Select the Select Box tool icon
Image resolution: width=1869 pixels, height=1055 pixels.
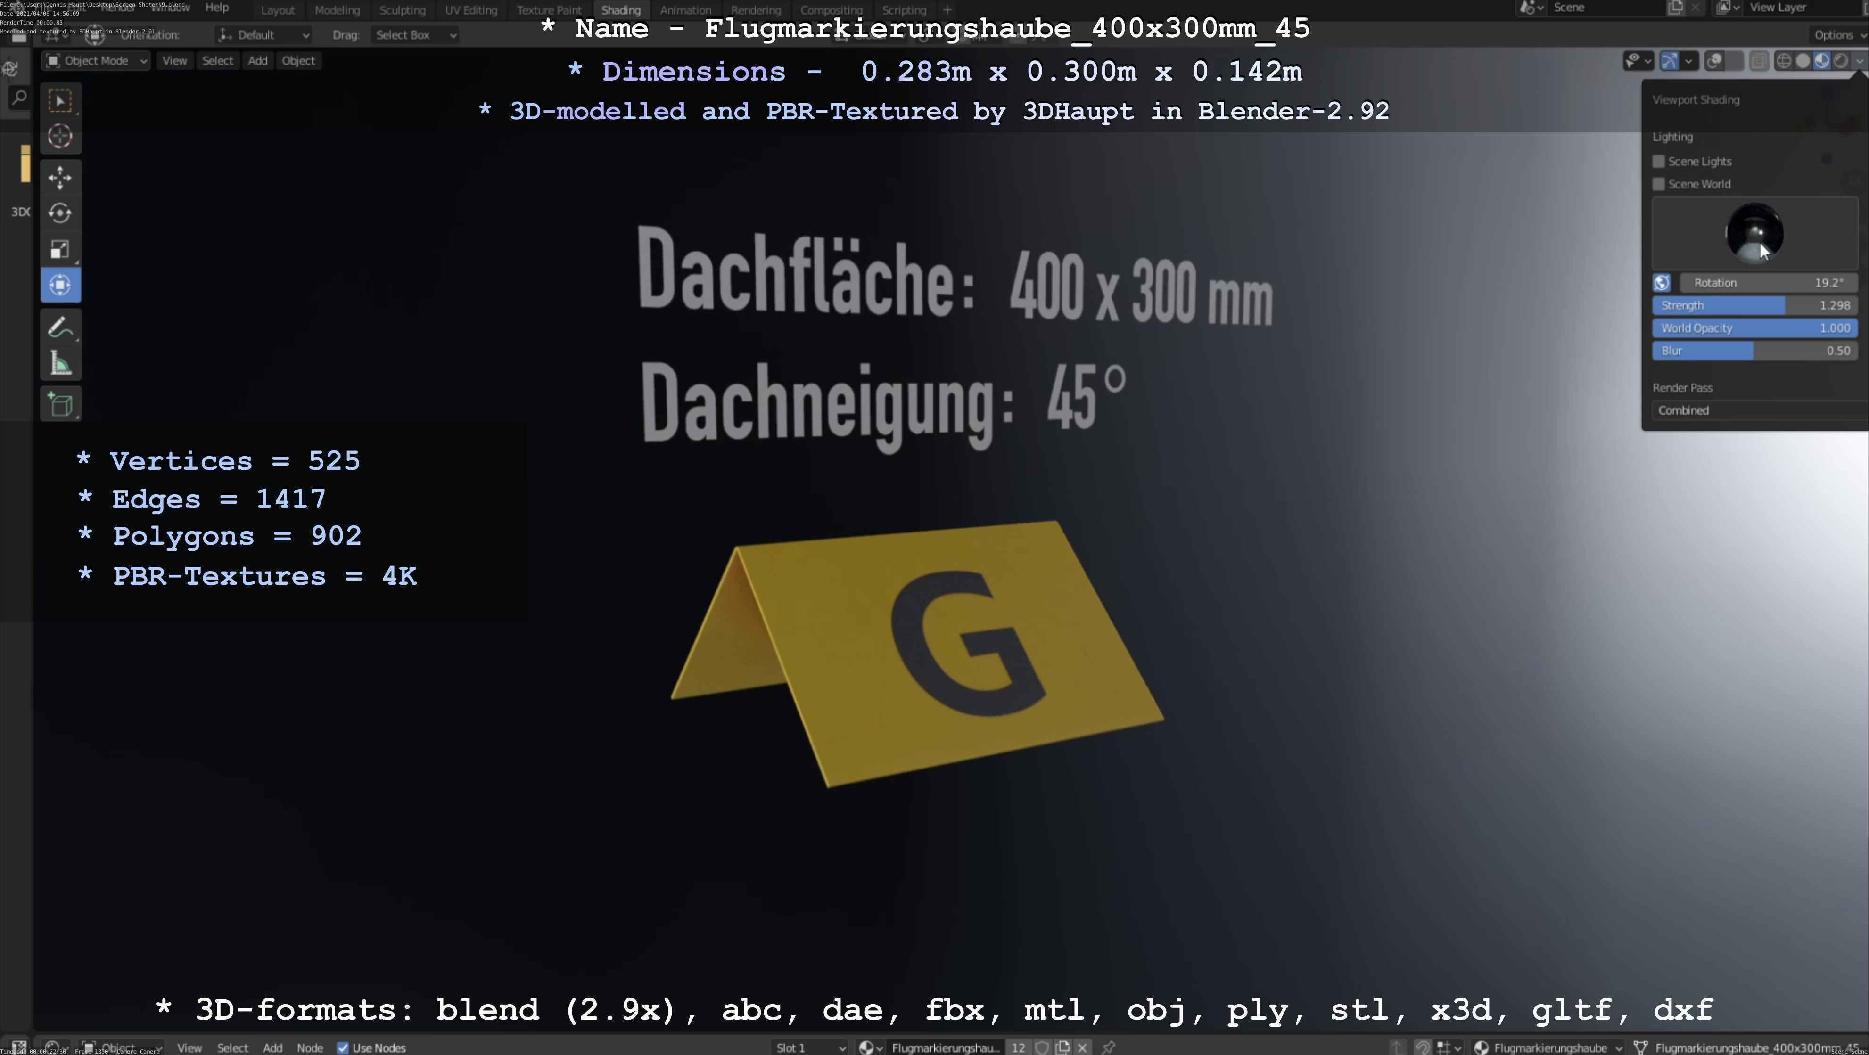pos(60,100)
